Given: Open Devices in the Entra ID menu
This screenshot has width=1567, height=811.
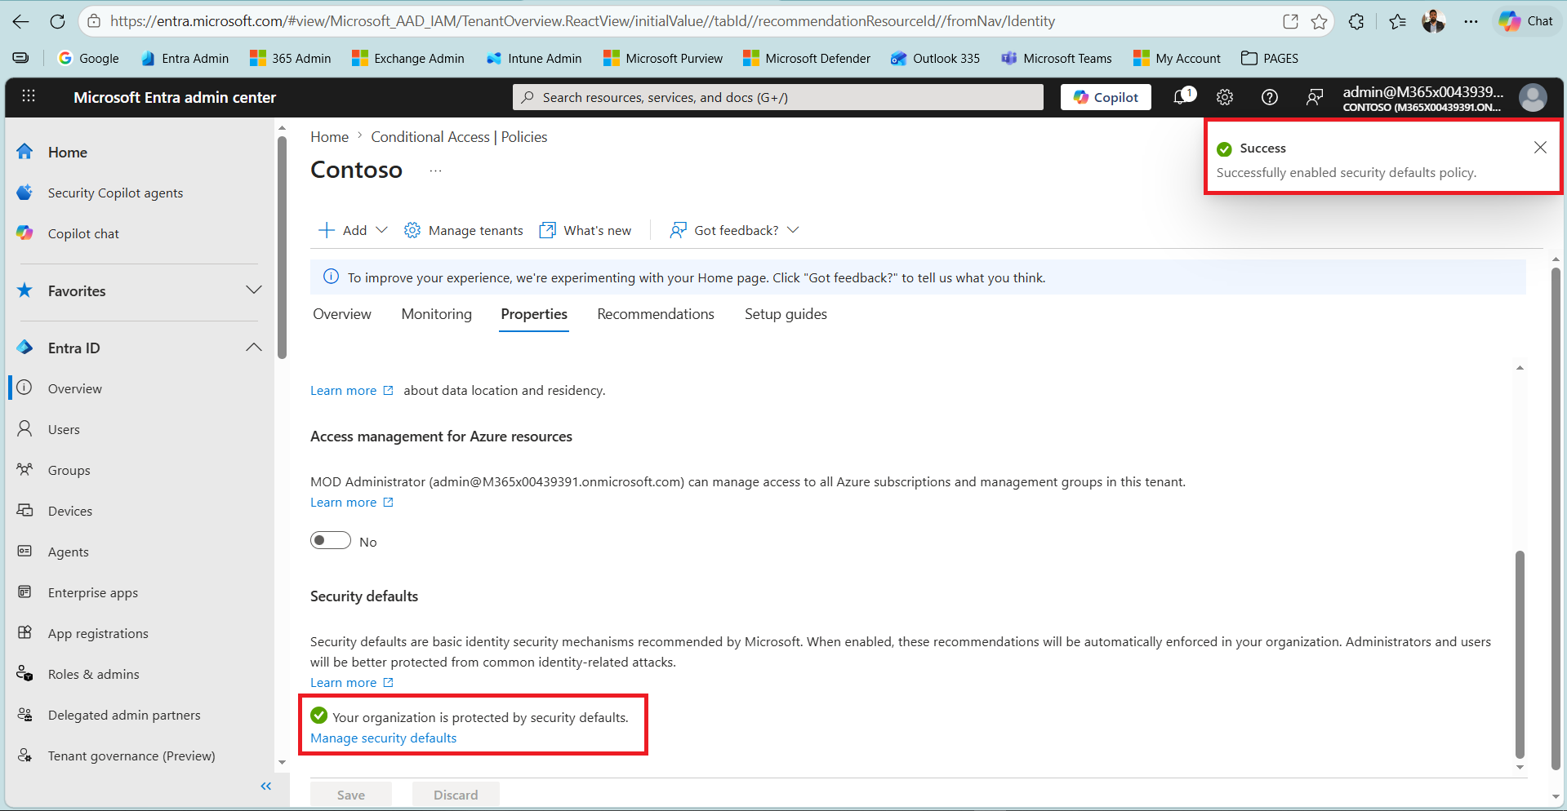Looking at the screenshot, I should click(x=70, y=511).
